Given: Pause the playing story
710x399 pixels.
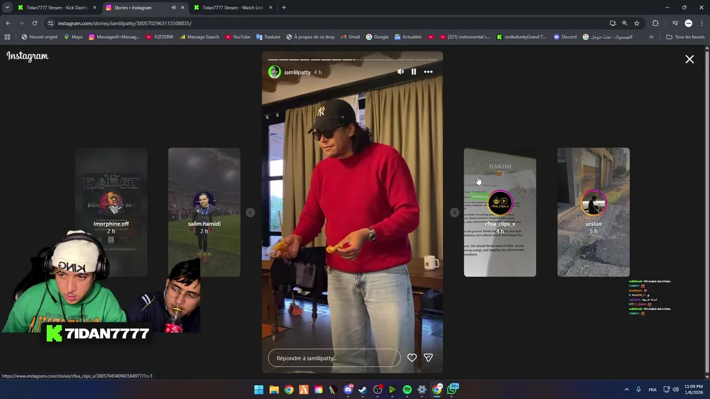Looking at the screenshot, I should (x=414, y=71).
